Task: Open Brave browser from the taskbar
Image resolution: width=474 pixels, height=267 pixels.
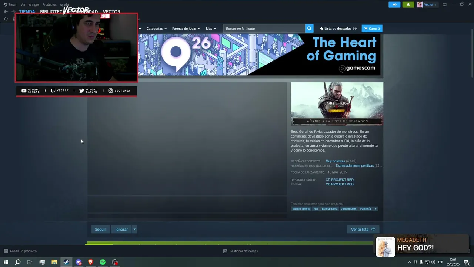Action: [x=91, y=262]
